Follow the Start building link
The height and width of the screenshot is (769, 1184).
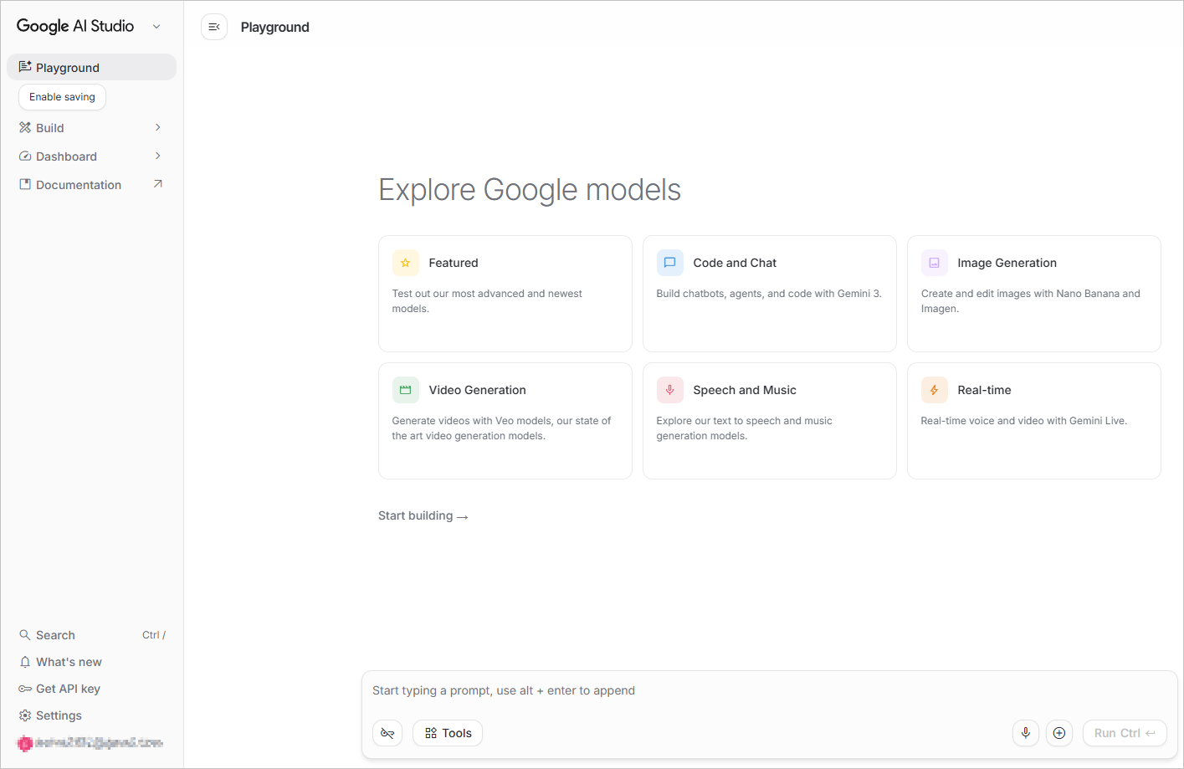pyautogui.click(x=423, y=515)
